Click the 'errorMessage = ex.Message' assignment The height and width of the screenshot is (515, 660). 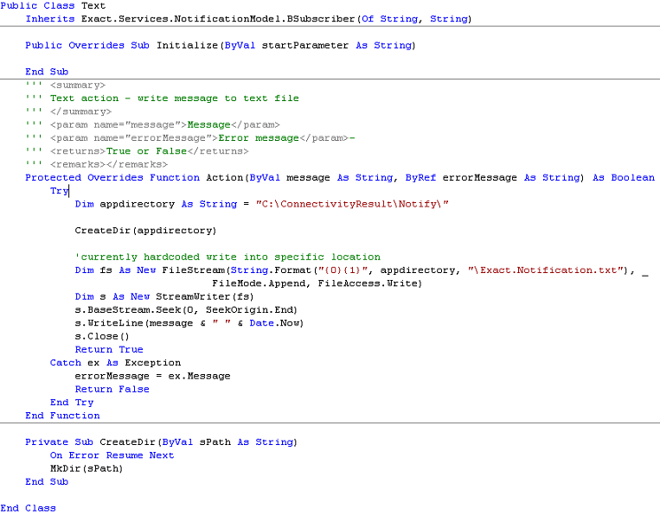[x=152, y=376]
